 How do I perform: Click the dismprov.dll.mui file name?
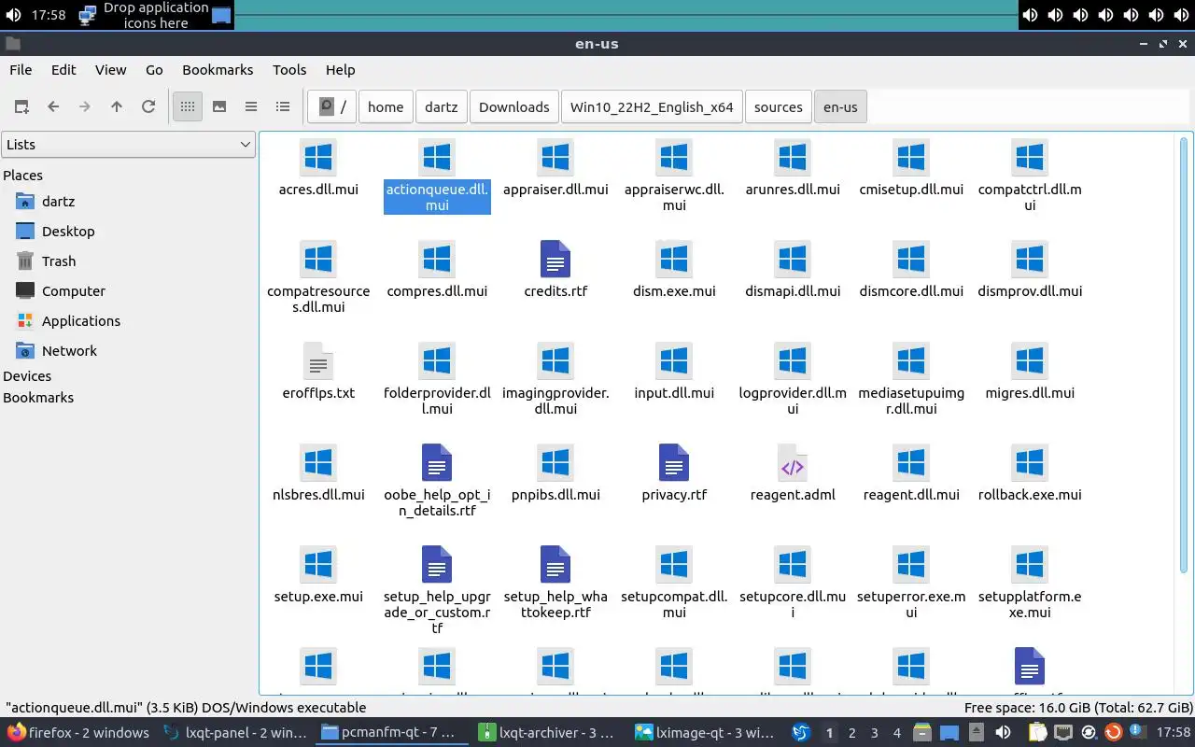point(1030,291)
